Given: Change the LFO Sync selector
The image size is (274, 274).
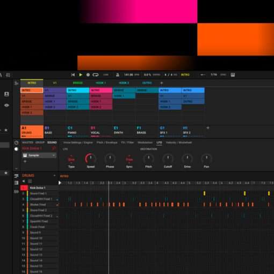Looking at the screenshot, I should 129,160.
